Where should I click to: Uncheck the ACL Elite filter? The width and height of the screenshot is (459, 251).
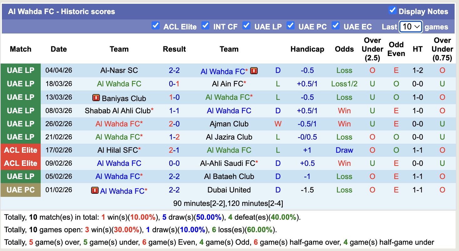(156, 26)
